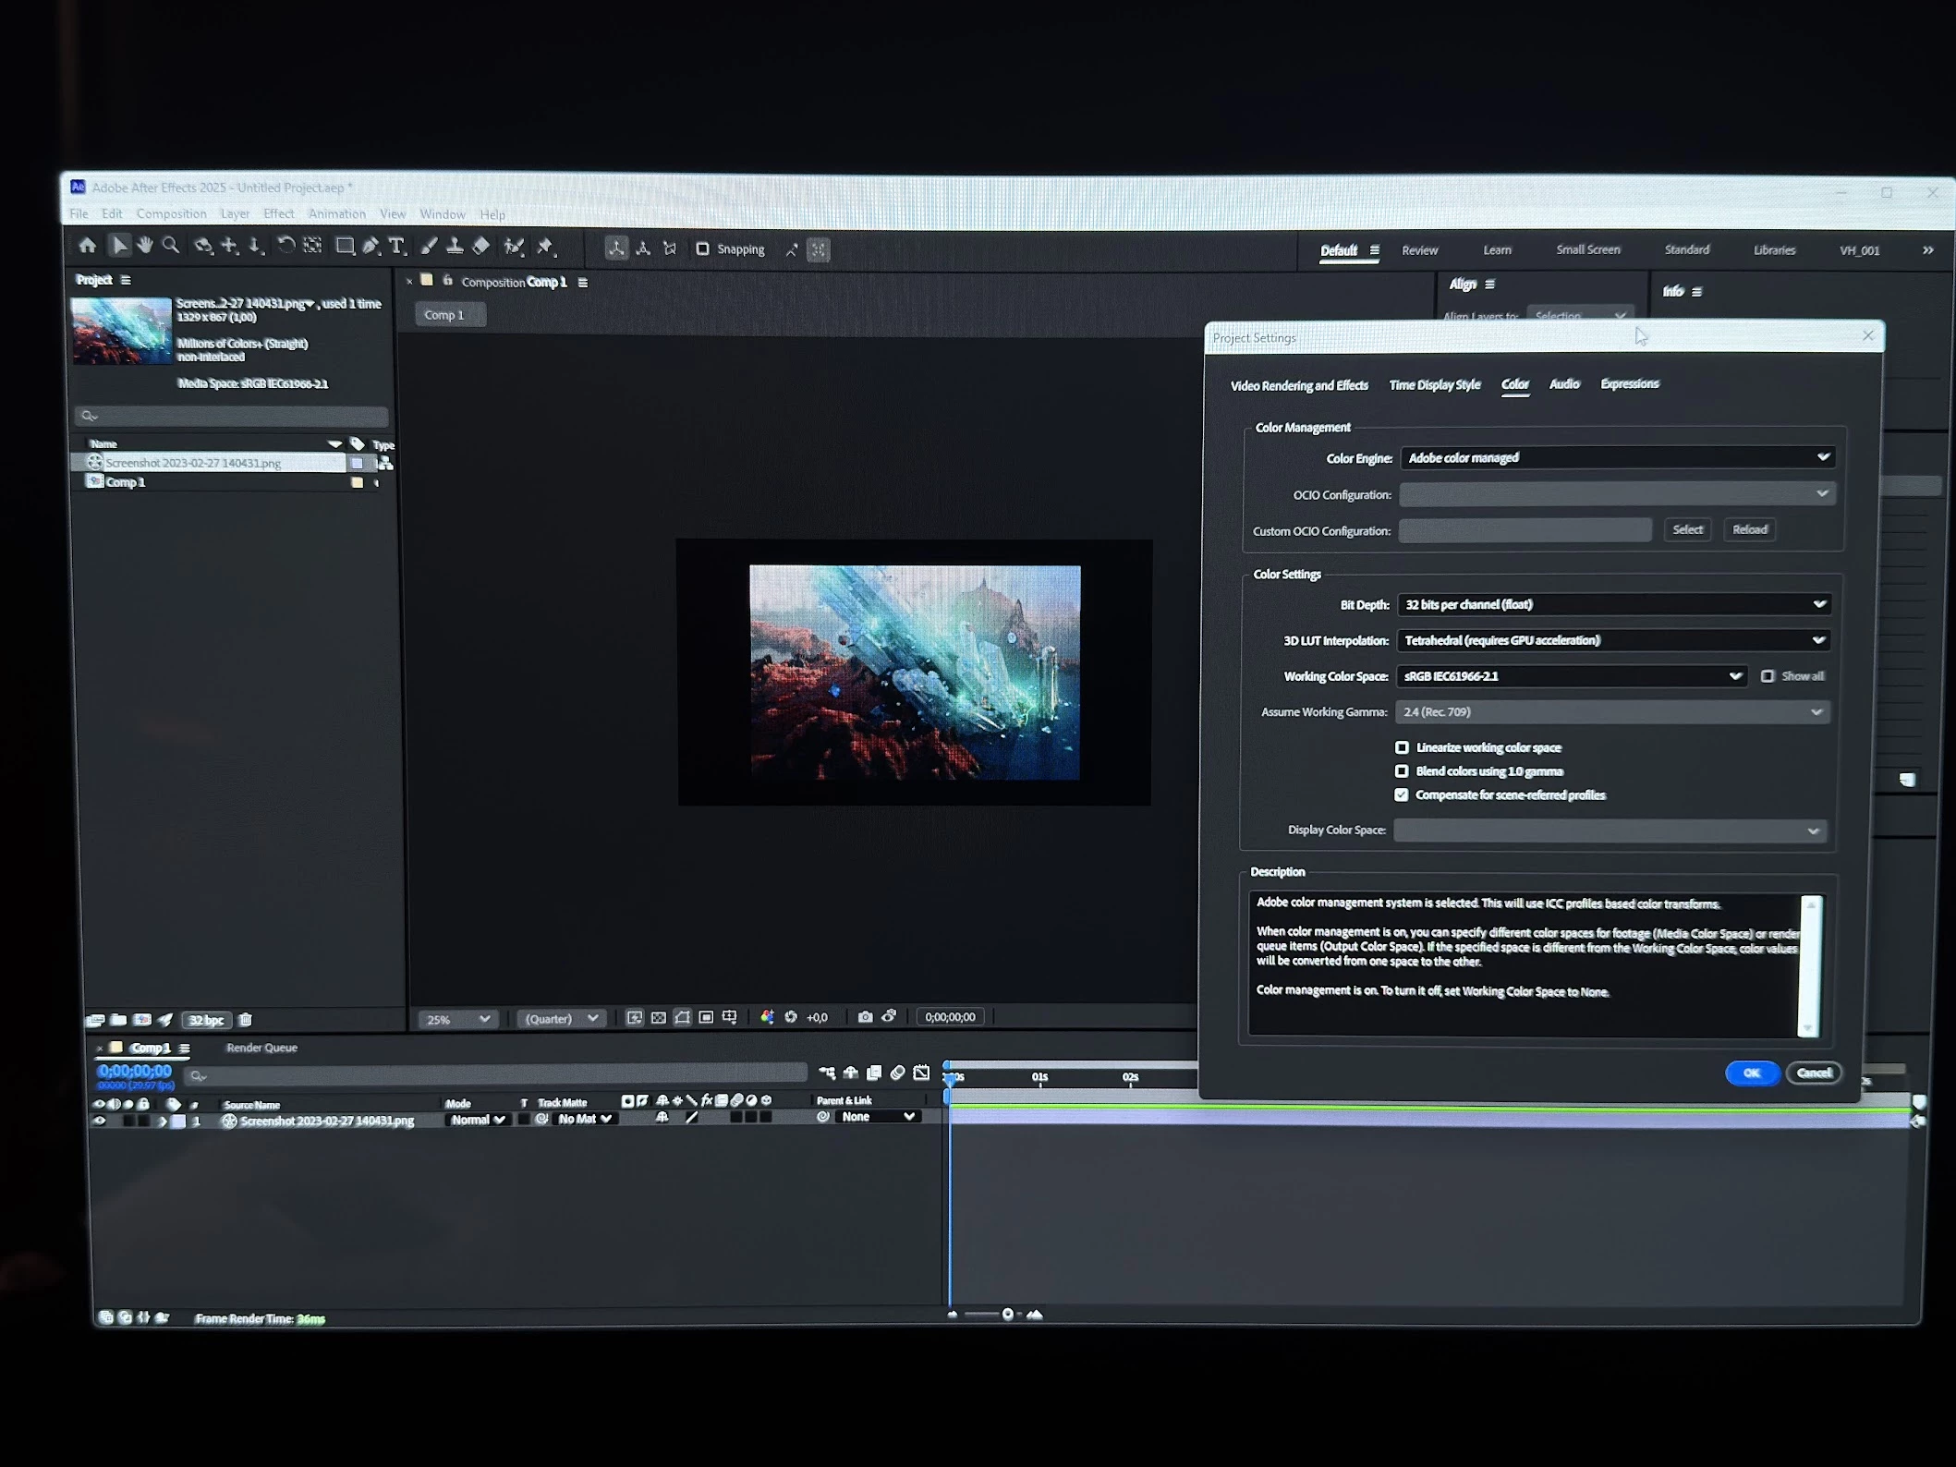Click the Home icon in toolbar
Screen dimensions: 1956x1467
tap(88, 246)
